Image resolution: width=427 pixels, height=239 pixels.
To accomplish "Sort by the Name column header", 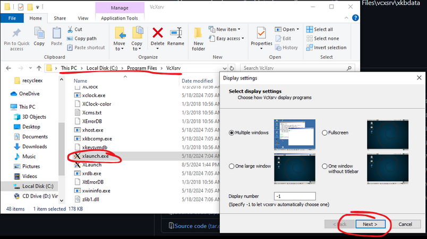I will 80,81.
